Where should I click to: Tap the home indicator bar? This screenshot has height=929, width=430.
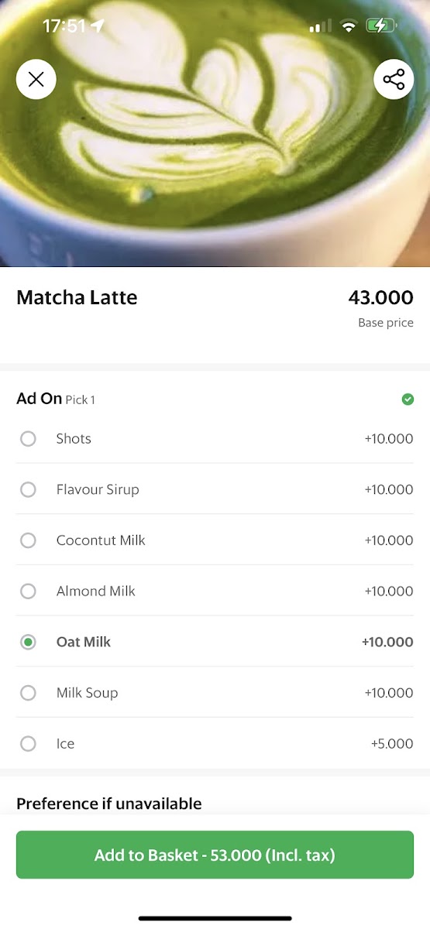tap(215, 918)
